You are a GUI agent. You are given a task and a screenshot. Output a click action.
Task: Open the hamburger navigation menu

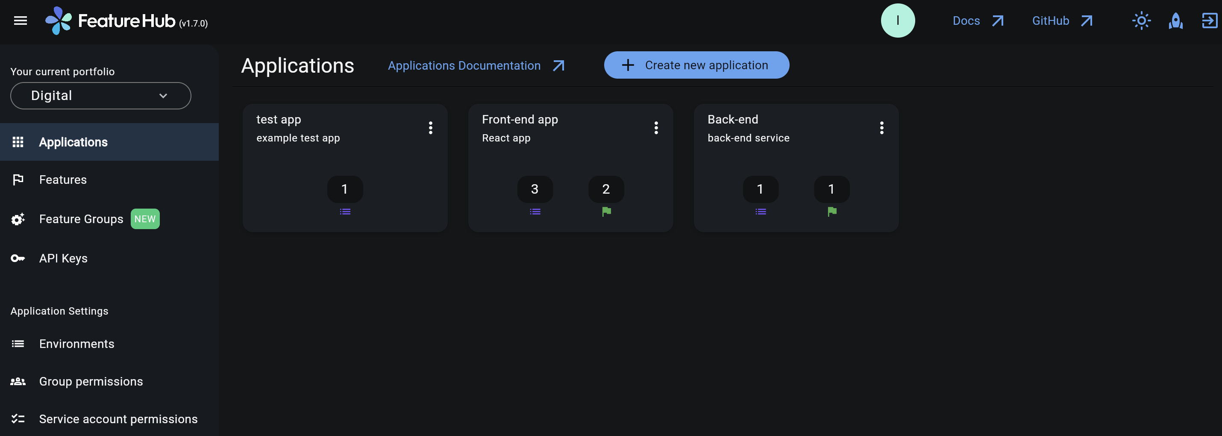pos(21,21)
